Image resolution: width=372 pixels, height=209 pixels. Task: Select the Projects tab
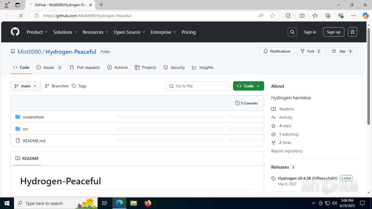[x=146, y=67]
